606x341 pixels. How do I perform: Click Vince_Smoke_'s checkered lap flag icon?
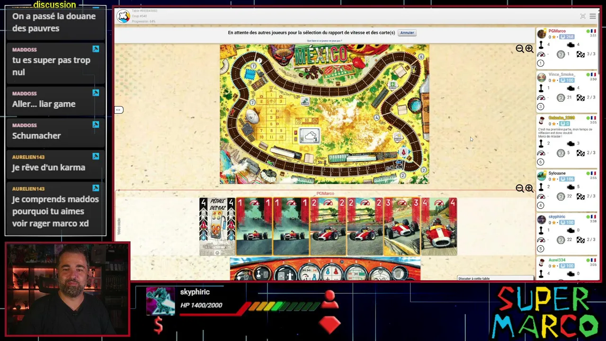580,98
